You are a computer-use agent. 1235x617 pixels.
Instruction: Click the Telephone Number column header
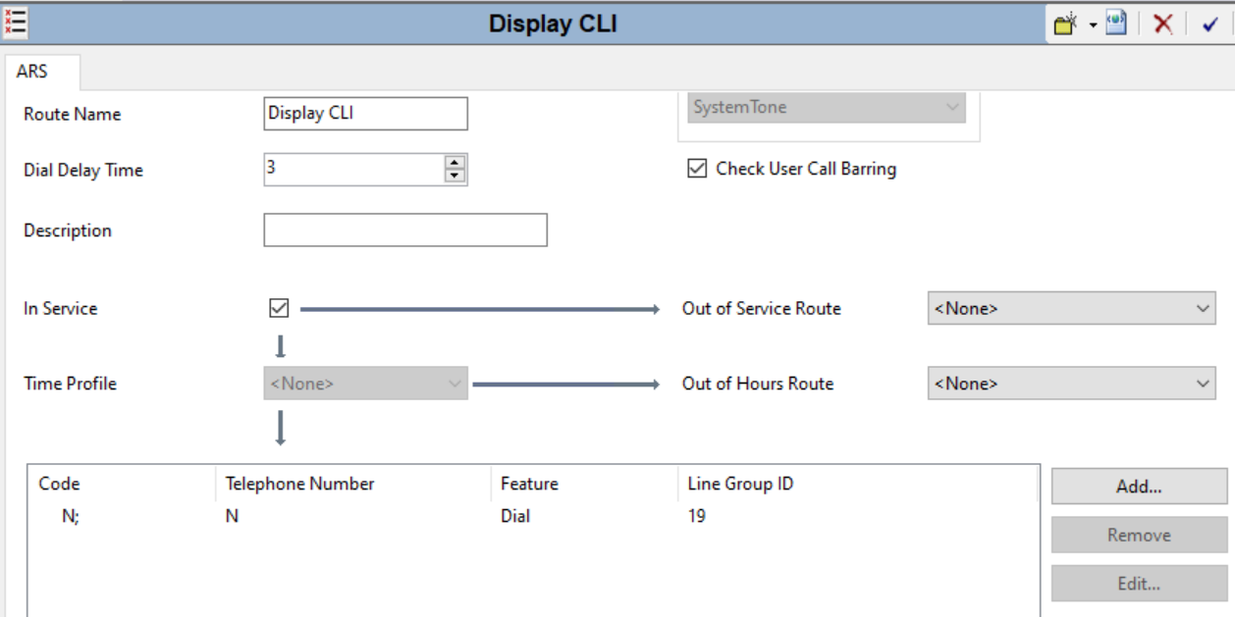click(352, 484)
